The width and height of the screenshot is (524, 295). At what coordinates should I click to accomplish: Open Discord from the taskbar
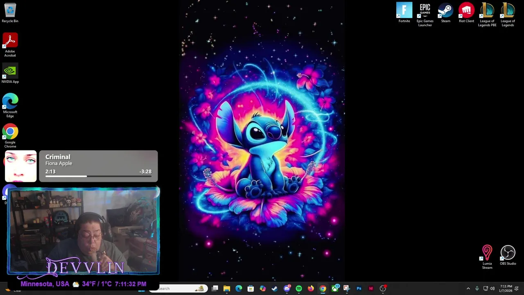click(287, 288)
